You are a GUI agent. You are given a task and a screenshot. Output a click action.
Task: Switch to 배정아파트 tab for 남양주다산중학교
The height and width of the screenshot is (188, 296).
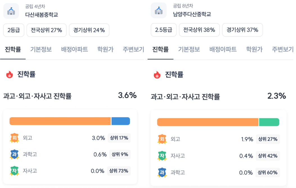(223, 49)
